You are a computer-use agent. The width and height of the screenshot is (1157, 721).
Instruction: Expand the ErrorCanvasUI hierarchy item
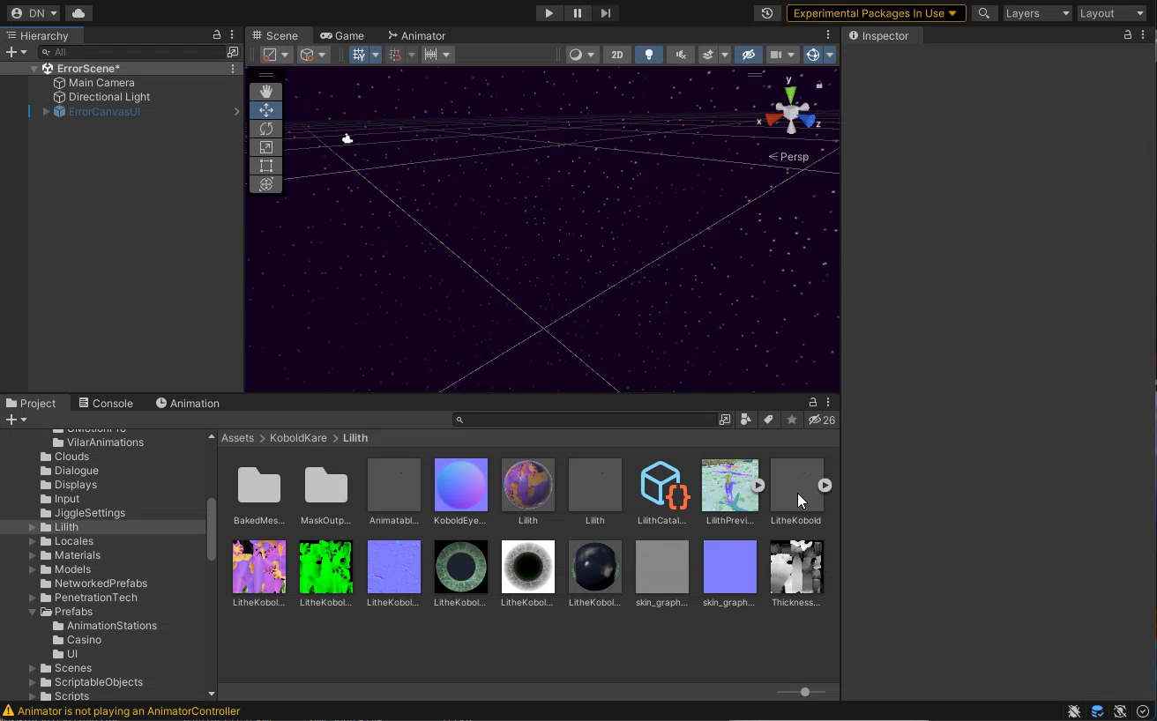[46, 111]
